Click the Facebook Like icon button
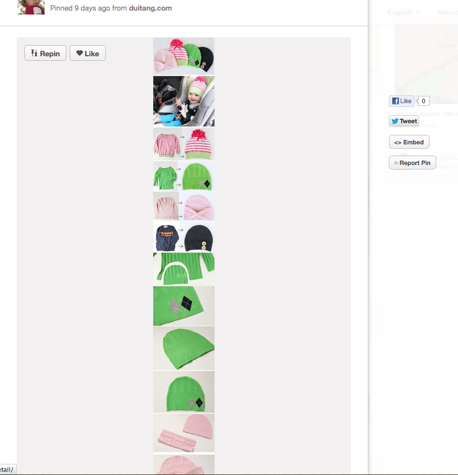 [402, 101]
